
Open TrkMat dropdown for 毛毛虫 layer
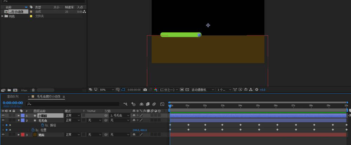(94, 120)
